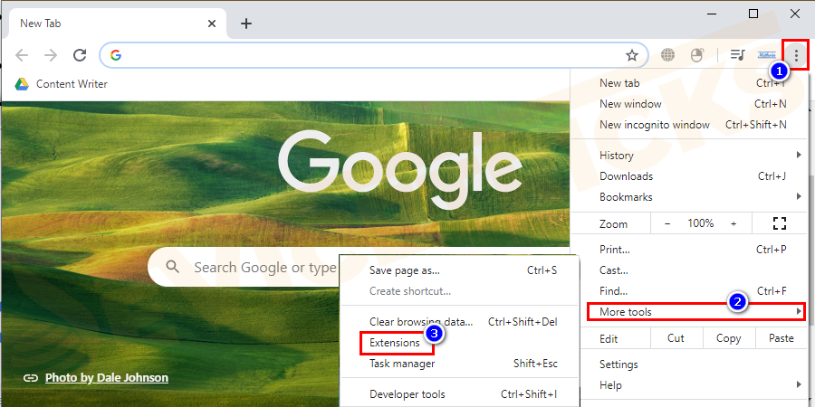
Task: Choose New window from the menu
Action: coord(690,104)
